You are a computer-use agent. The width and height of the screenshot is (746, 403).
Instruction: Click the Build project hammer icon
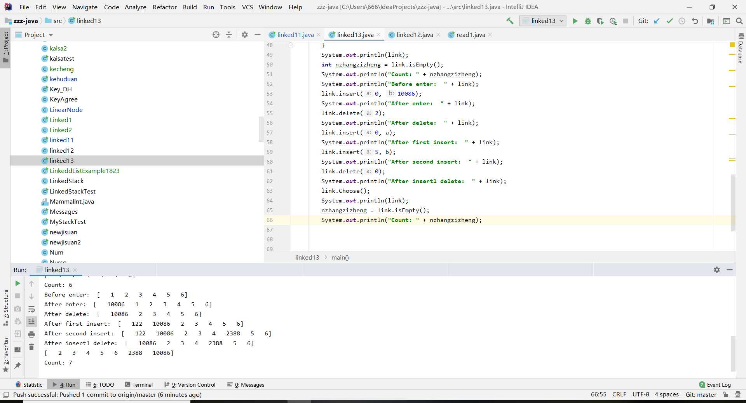[x=510, y=21]
